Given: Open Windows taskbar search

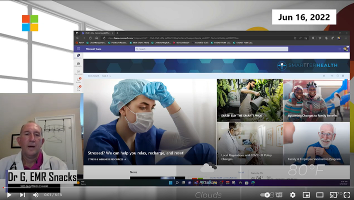Looking at the screenshot, I should click(x=177, y=182).
